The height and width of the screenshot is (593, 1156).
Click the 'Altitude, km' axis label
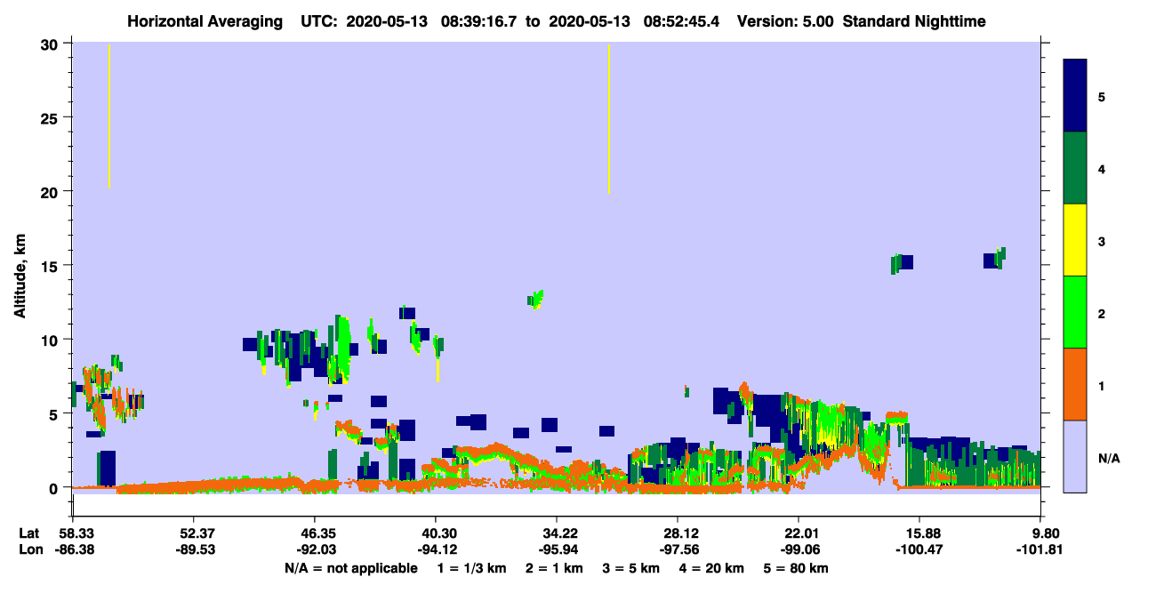(20, 277)
